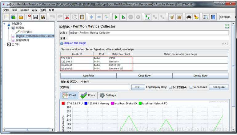This screenshot has width=237, height=135.
Task: Open the 选项 menu
Action: 43,10
